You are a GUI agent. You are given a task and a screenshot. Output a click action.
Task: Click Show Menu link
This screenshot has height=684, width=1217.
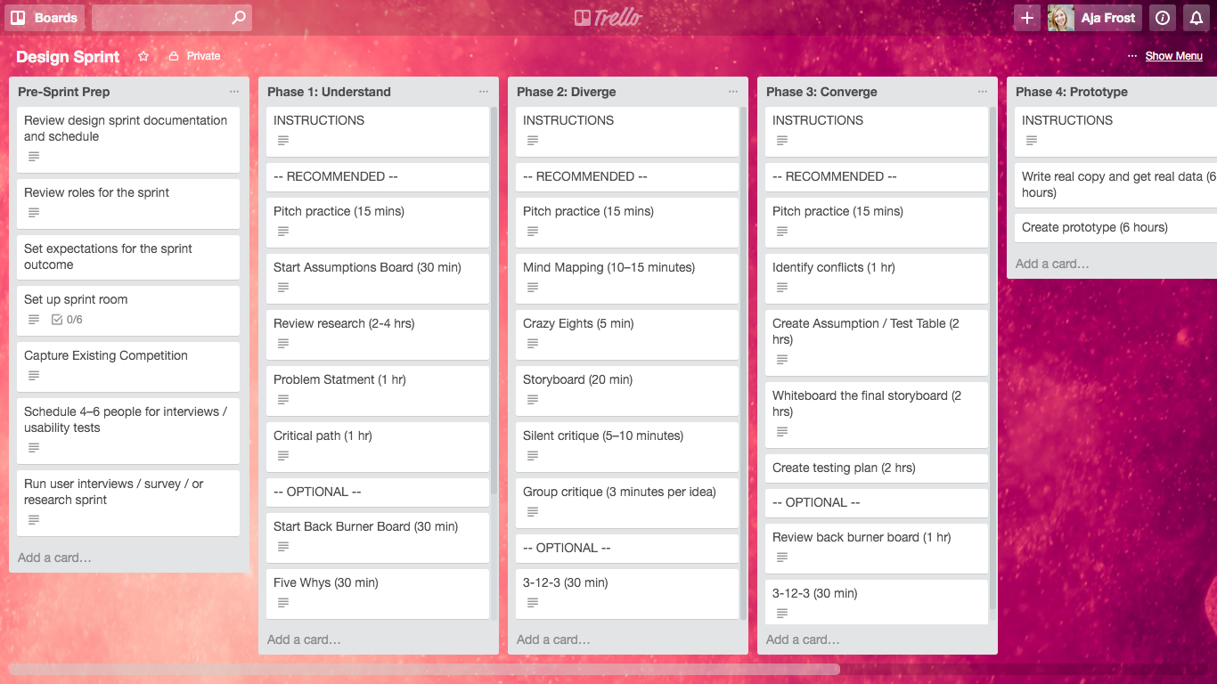tap(1174, 56)
